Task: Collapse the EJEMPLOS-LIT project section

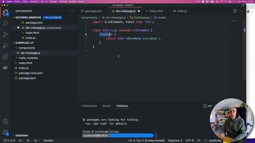Action: (x=13, y=43)
